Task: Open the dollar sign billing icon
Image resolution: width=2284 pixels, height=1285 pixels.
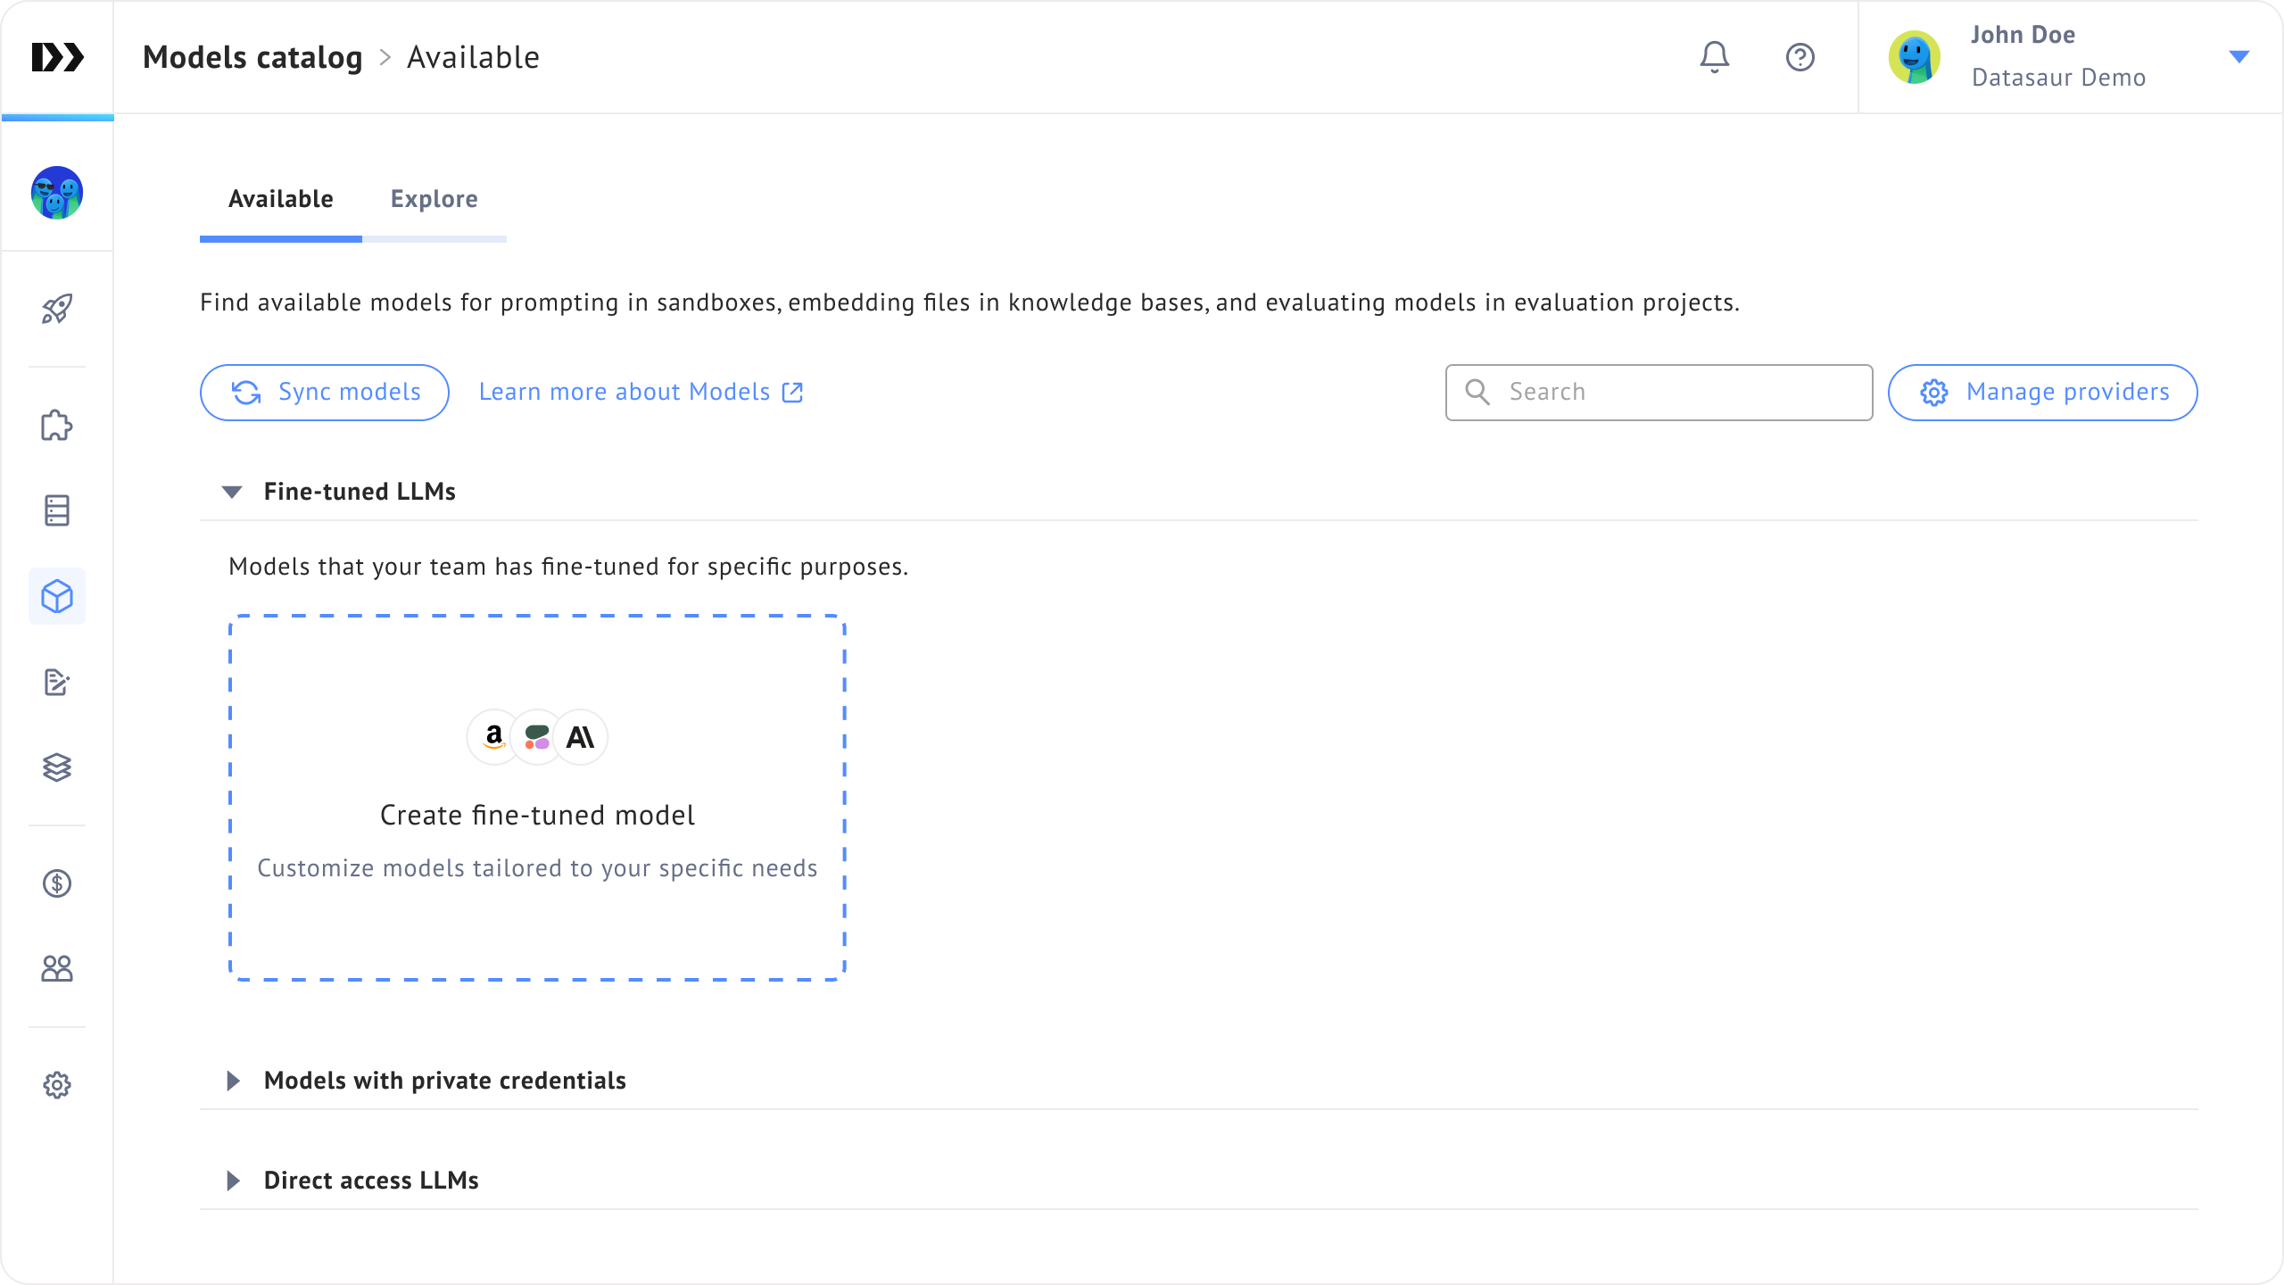Action: (57, 883)
